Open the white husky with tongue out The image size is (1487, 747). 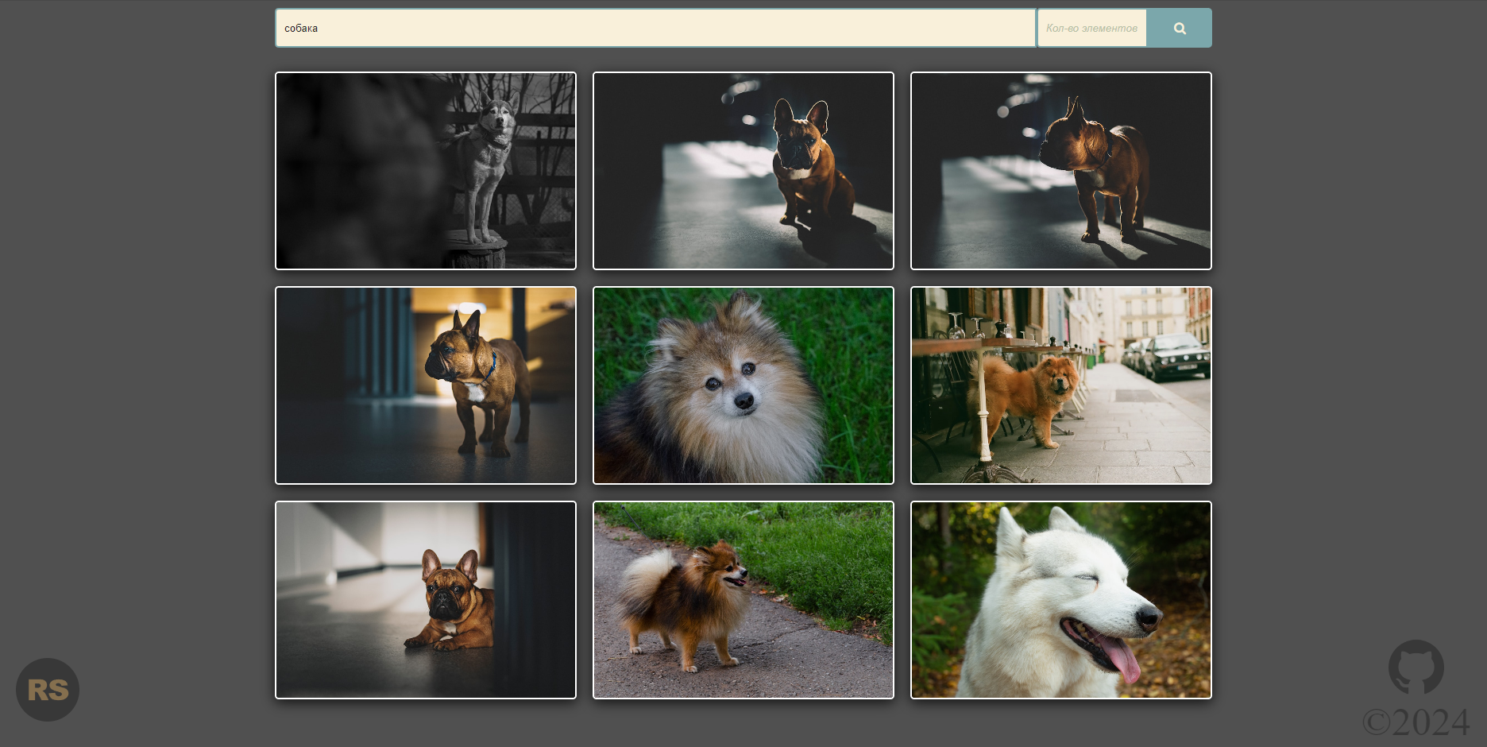(x=1061, y=600)
